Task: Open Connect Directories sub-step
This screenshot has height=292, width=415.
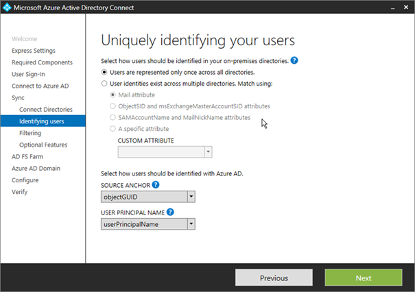Action: coord(46,110)
